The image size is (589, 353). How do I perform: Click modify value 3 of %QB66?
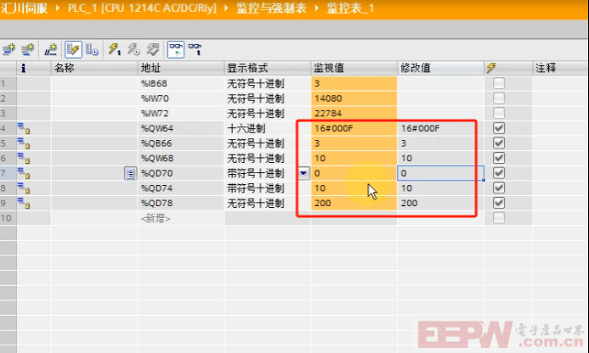[x=404, y=143]
